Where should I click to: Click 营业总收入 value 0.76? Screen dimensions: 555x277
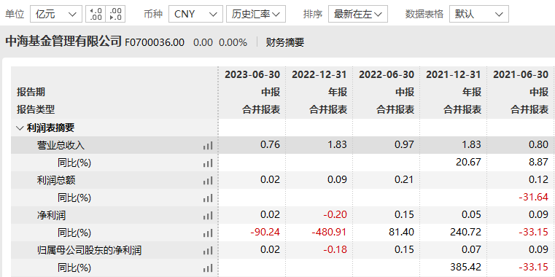pyautogui.click(x=270, y=144)
